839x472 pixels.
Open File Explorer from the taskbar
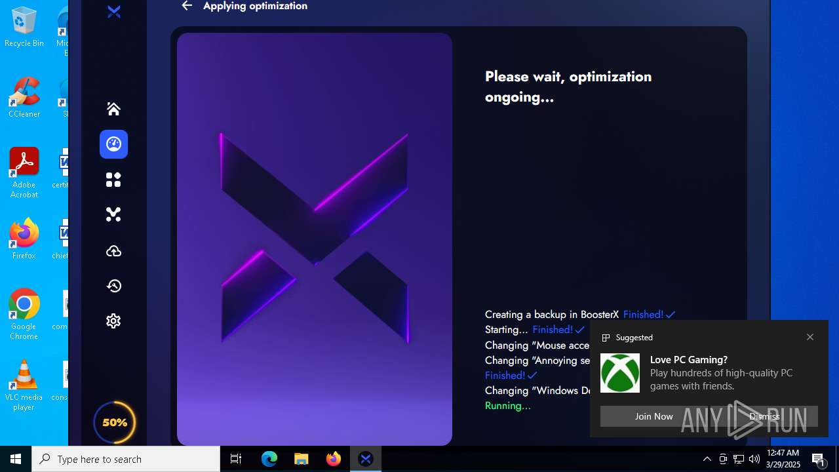[302, 459]
